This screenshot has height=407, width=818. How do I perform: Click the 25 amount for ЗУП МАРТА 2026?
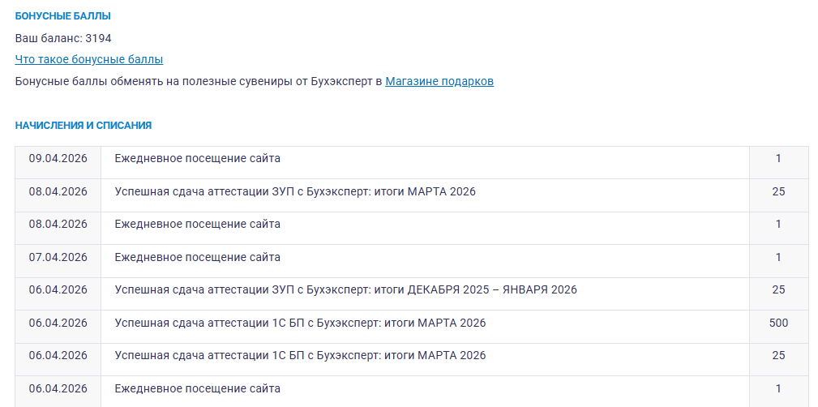click(x=778, y=191)
